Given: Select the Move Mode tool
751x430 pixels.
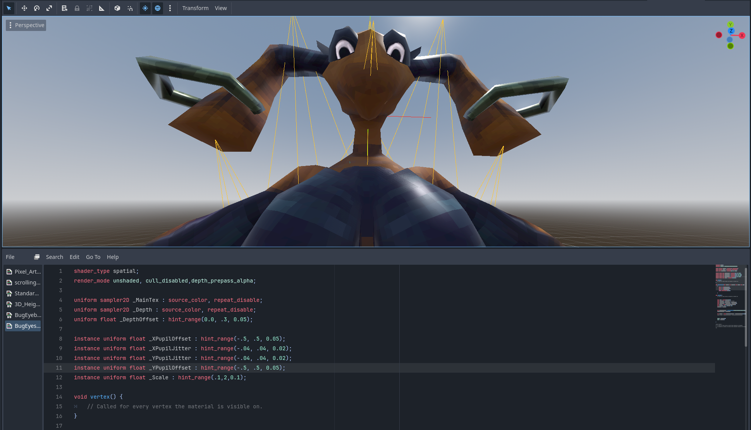Looking at the screenshot, I should click(x=24, y=8).
